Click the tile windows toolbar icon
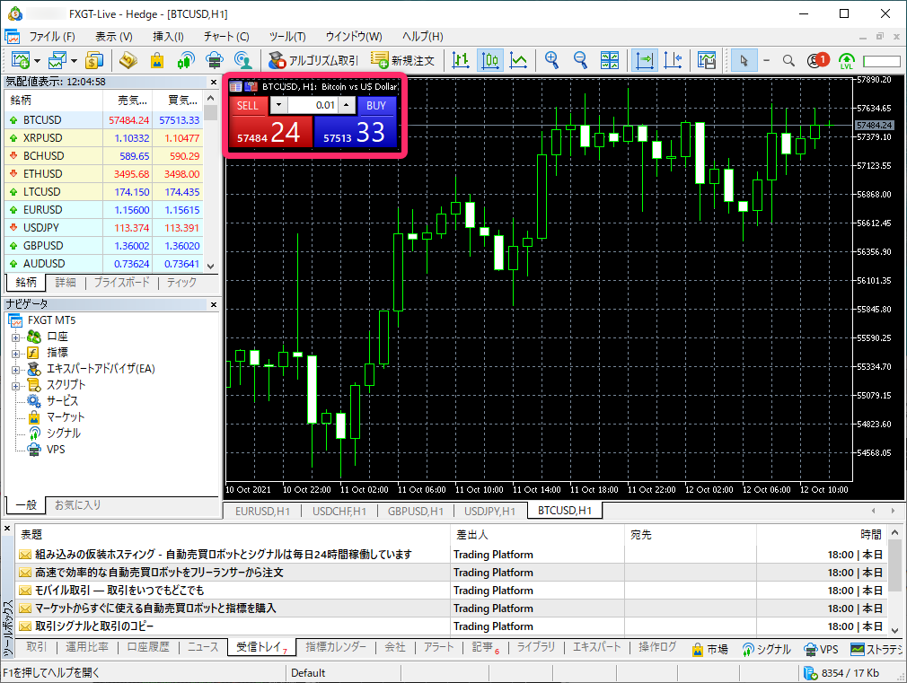This screenshot has width=907, height=683. pyautogui.click(x=609, y=60)
